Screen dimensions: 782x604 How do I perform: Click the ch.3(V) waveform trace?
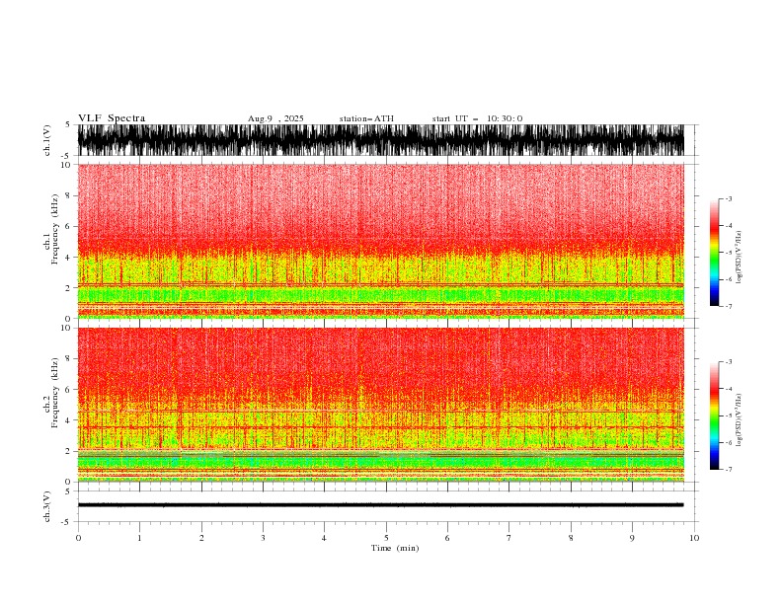point(381,505)
